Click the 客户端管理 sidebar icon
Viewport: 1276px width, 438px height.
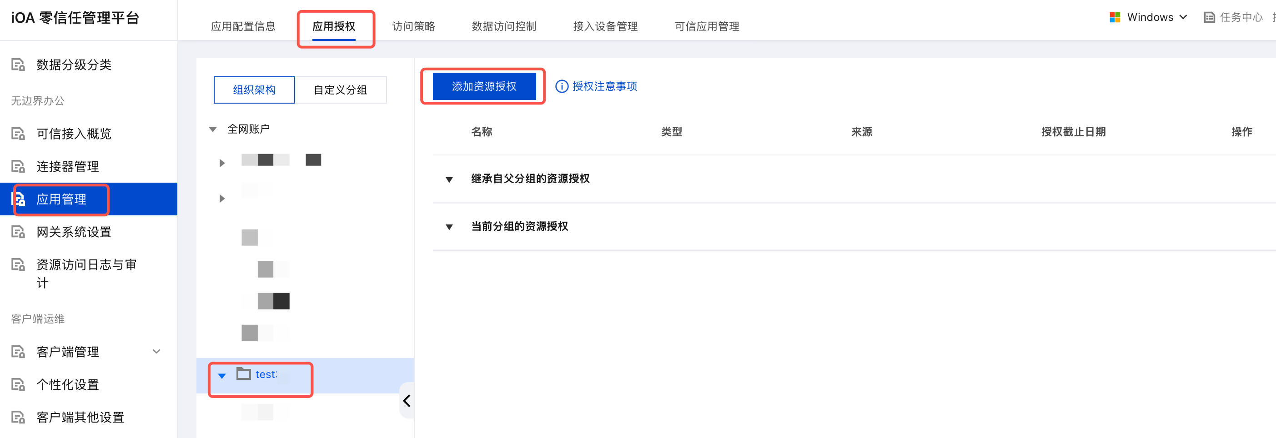(x=18, y=351)
